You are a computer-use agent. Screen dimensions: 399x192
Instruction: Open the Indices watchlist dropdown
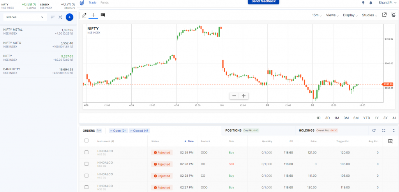[x=25, y=17]
